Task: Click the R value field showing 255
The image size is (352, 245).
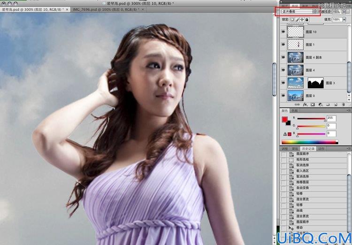Action: pyautogui.click(x=331, y=118)
